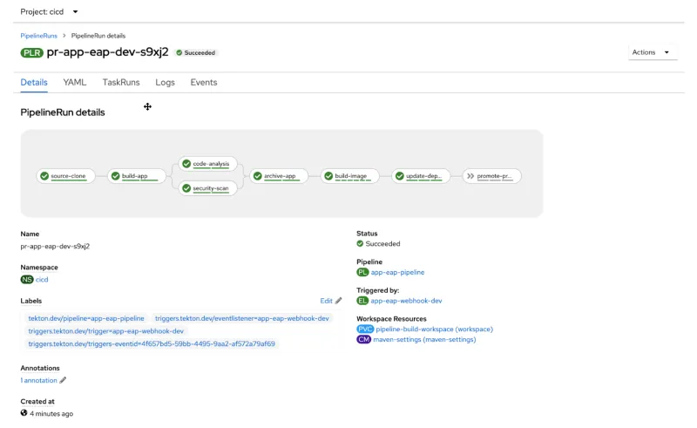Switch to the YAML tab
The height and width of the screenshot is (428, 697).
[74, 83]
